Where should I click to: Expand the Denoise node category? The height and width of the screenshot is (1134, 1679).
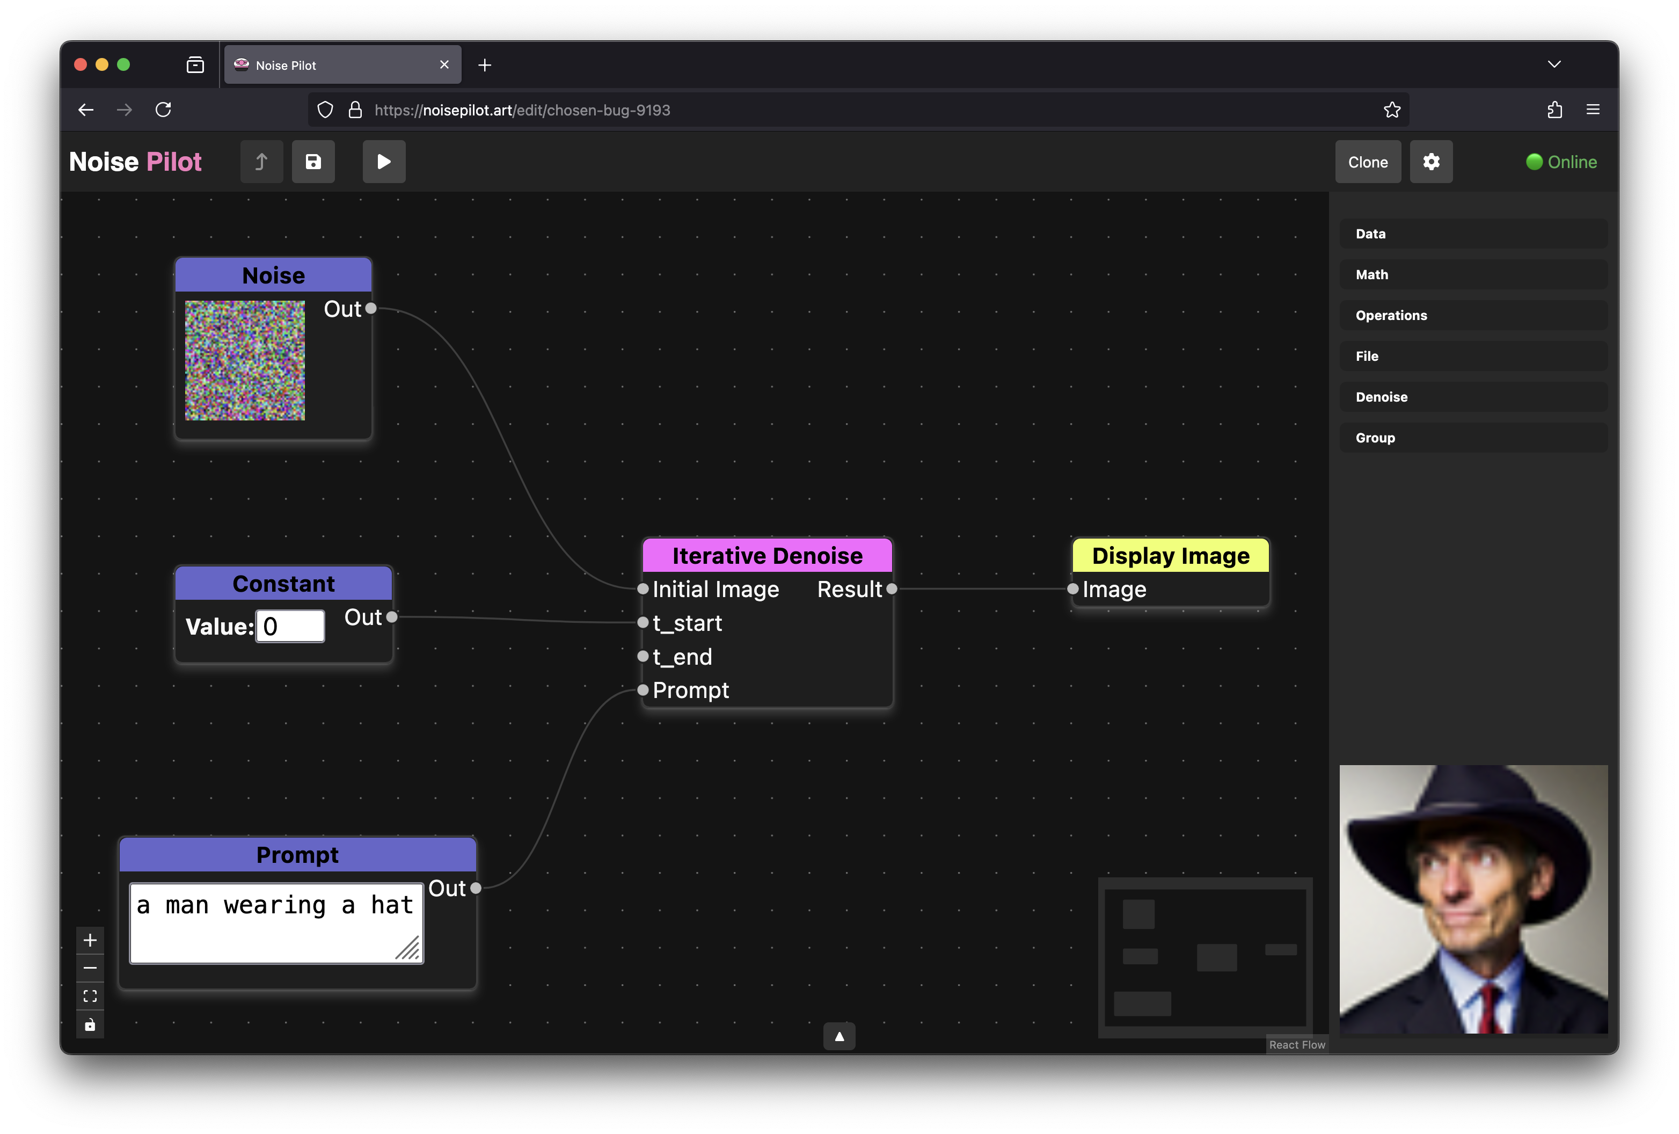point(1472,396)
